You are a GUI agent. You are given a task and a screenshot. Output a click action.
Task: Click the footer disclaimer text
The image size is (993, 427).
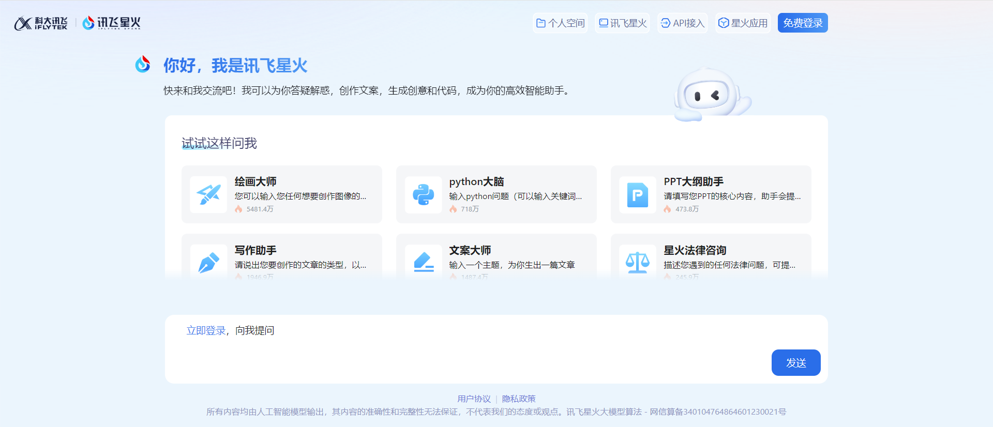(496, 411)
